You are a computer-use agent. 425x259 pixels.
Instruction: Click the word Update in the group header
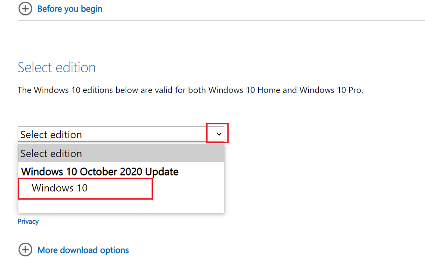162,172
